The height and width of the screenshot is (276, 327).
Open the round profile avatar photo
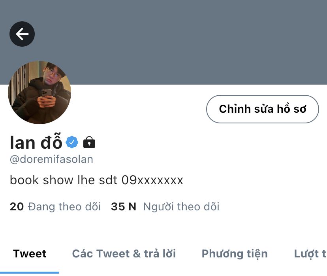pos(39,92)
